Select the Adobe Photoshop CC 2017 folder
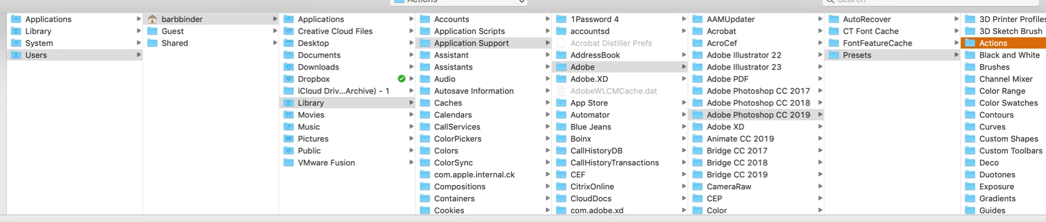The image size is (1046, 222). pyautogui.click(x=756, y=91)
